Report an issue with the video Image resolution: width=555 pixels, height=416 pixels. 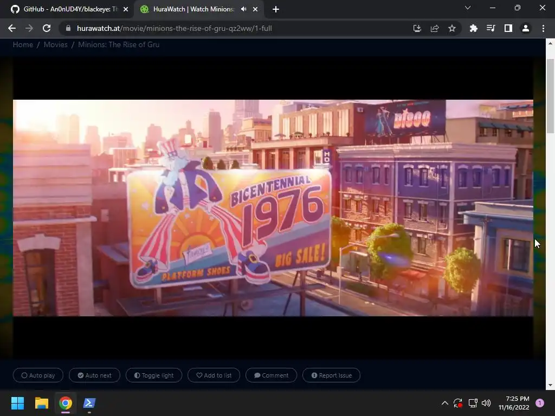point(331,375)
